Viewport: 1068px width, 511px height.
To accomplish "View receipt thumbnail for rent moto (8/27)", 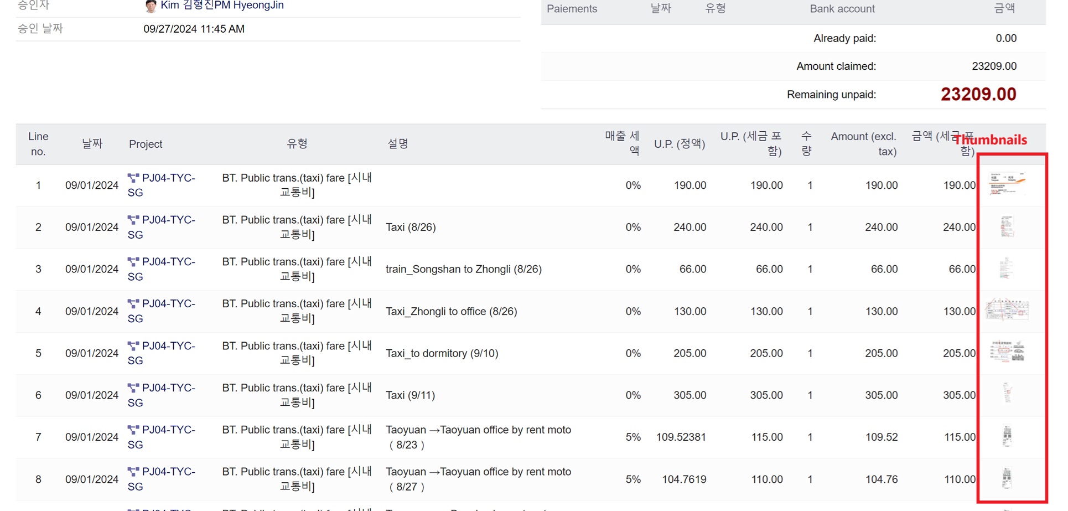I will (1007, 478).
